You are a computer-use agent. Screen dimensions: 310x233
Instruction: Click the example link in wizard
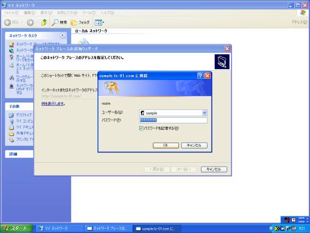53,104
